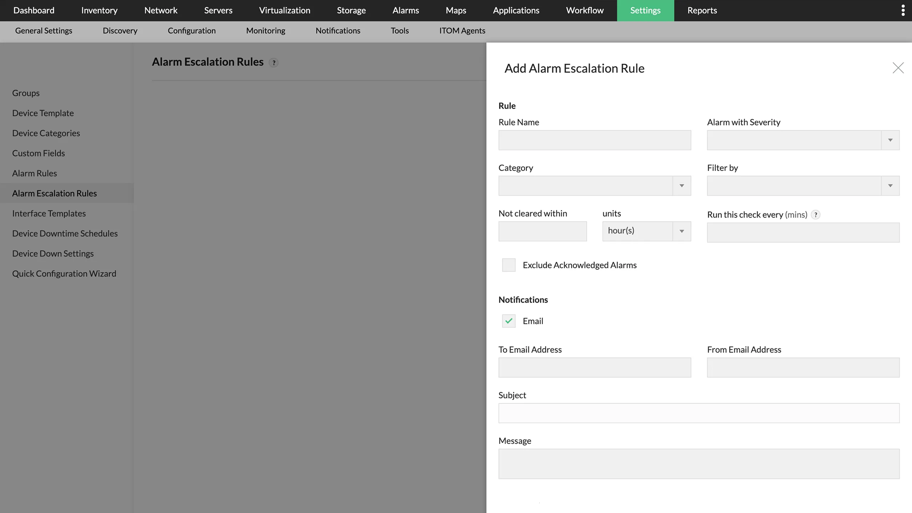Screen dimensions: 912x513
Task: Open Quick Configuration Wizard
Action: tap(64, 273)
